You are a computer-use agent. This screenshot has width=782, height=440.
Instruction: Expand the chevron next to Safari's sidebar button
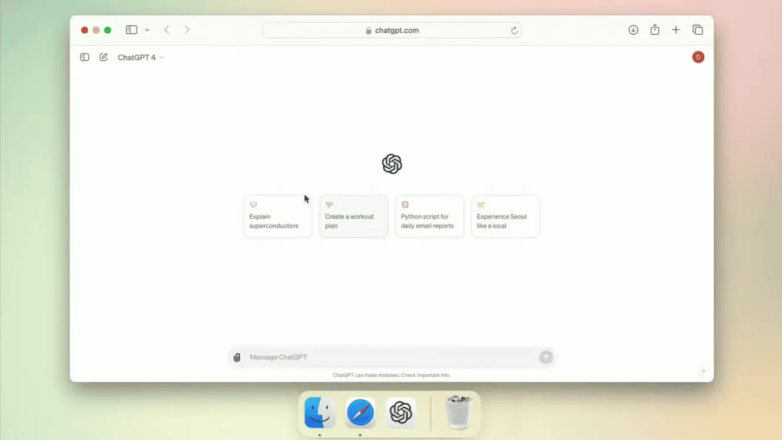click(x=147, y=30)
